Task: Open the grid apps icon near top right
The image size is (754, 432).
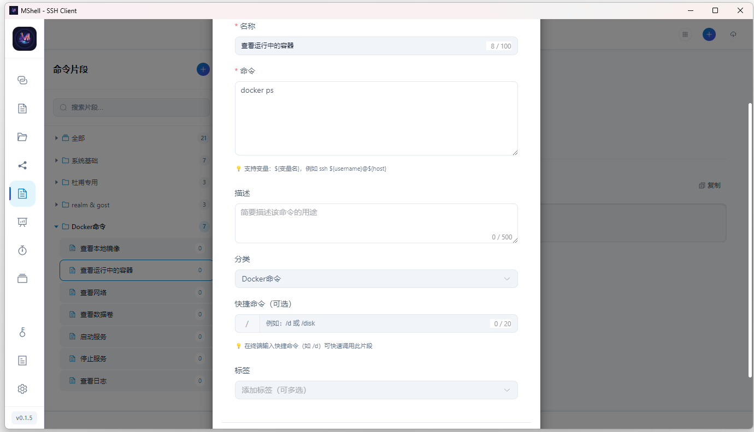Action: (685, 34)
